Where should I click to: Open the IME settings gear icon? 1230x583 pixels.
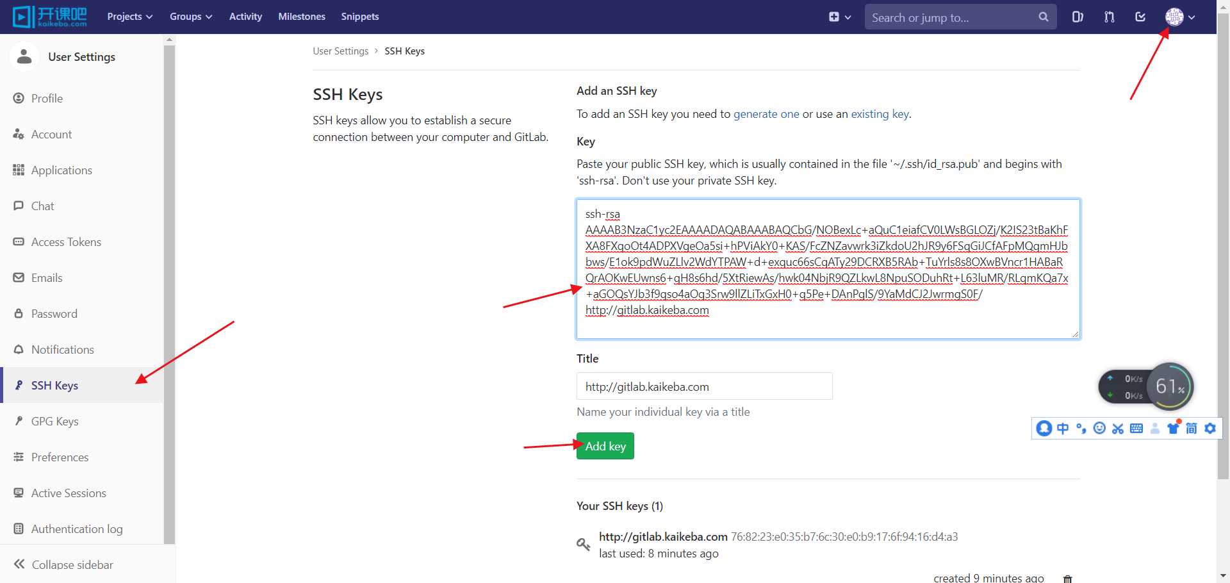pos(1210,429)
